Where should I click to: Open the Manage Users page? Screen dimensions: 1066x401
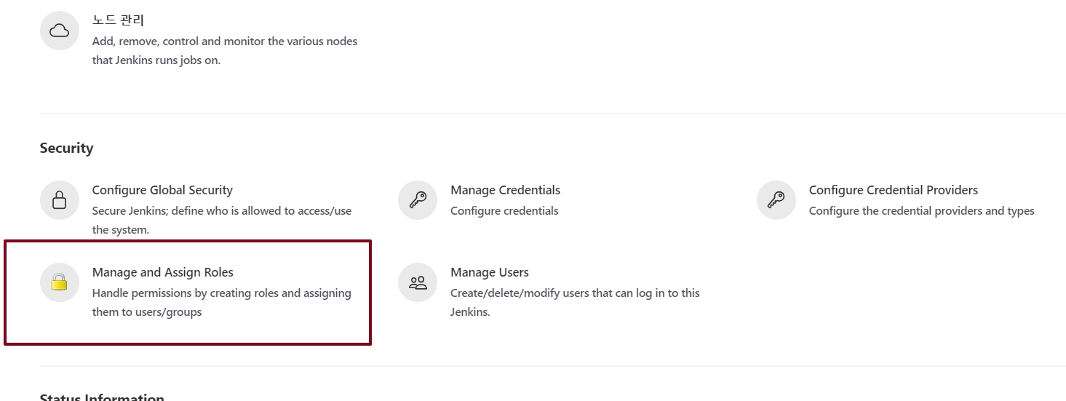click(x=490, y=272)
